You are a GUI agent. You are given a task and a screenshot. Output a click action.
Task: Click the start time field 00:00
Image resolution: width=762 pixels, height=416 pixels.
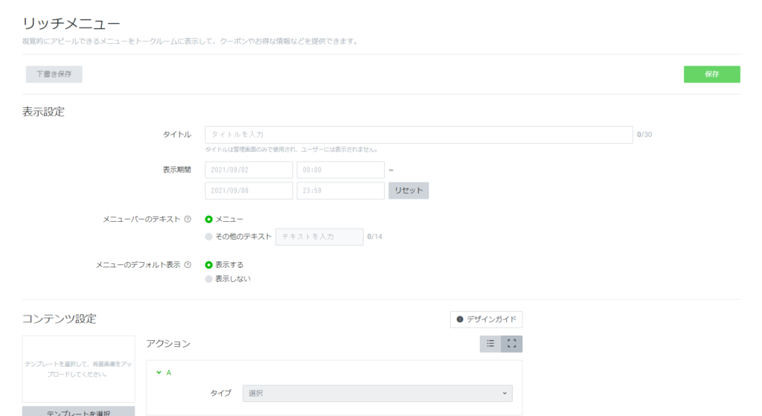340,170
